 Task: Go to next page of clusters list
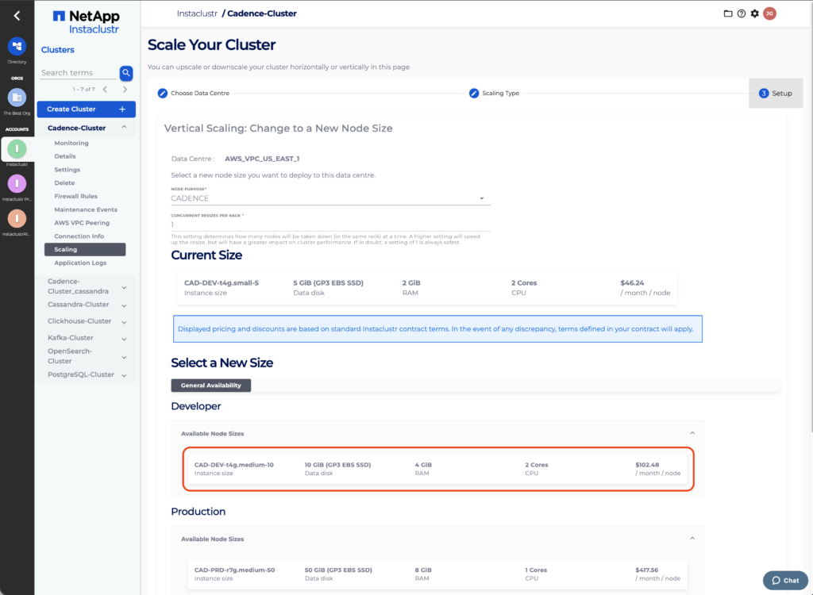pos(125,90)
